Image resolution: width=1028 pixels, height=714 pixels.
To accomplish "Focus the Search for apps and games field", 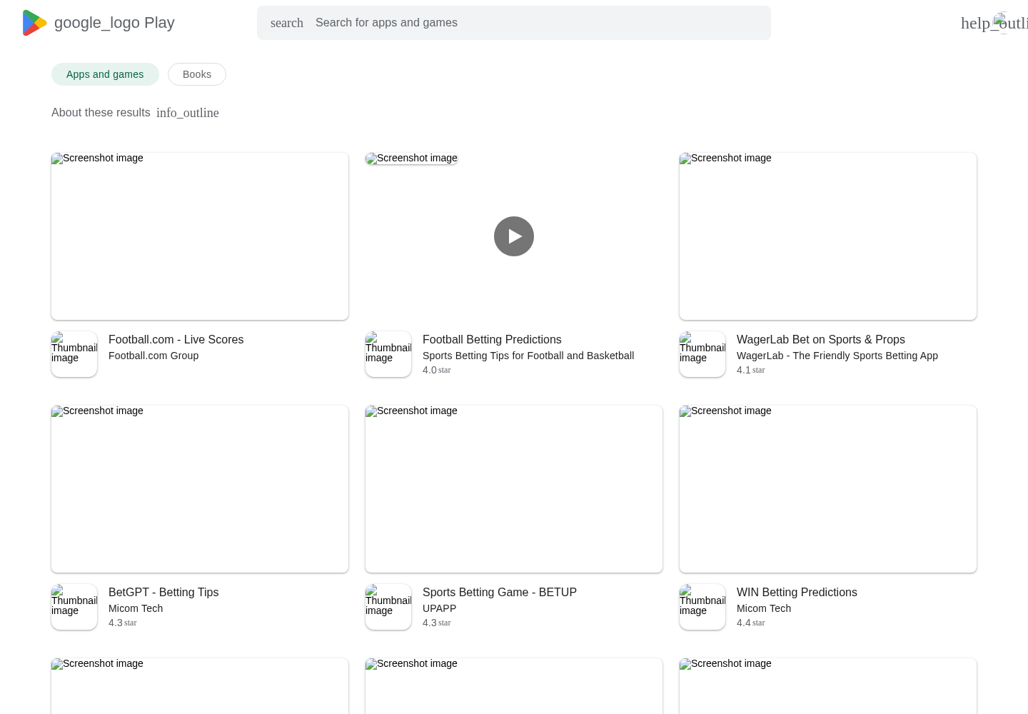I will point(514,23).
